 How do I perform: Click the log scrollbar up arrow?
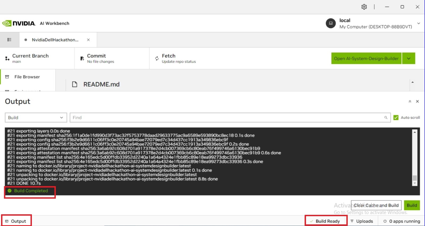tap(415, 132)
